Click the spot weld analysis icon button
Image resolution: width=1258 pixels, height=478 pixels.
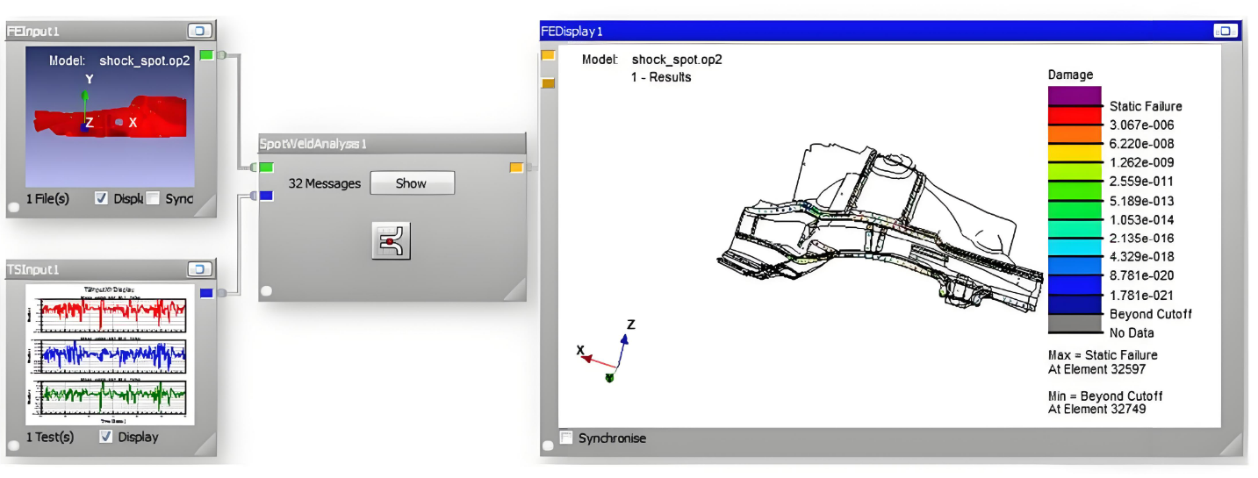pos(391,241)
